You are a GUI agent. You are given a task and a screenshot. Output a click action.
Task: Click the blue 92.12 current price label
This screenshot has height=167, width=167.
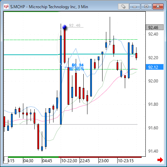(155, 67)
